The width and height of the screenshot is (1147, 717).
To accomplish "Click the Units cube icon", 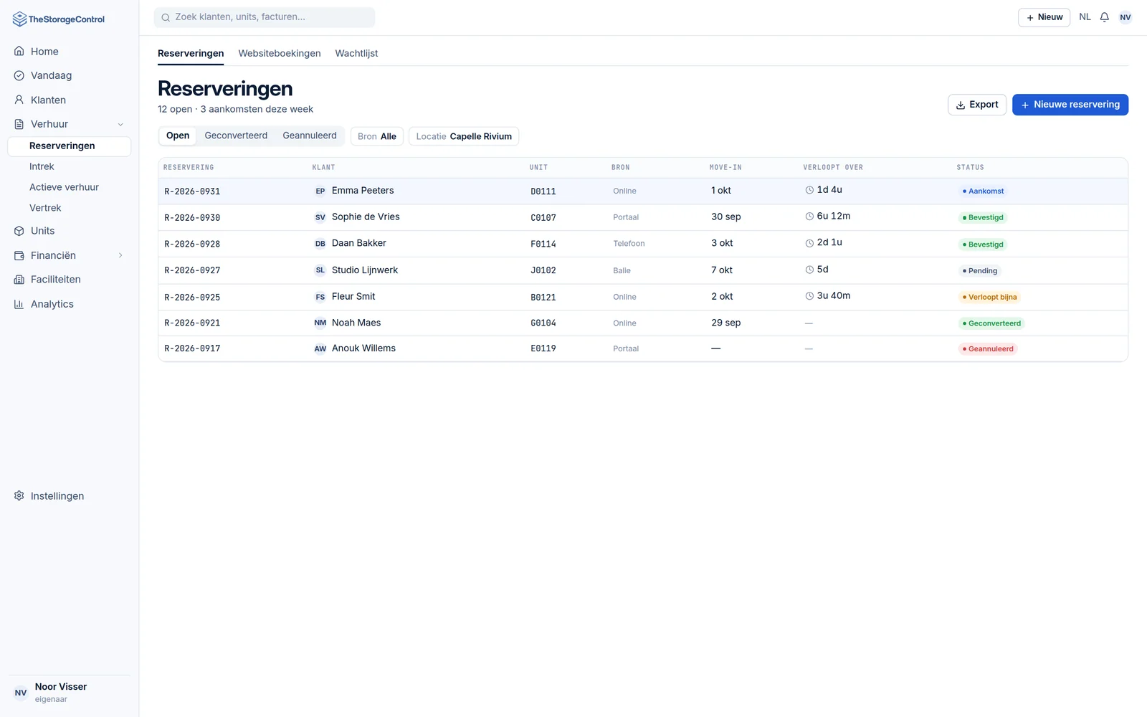I will pos(19,231).
